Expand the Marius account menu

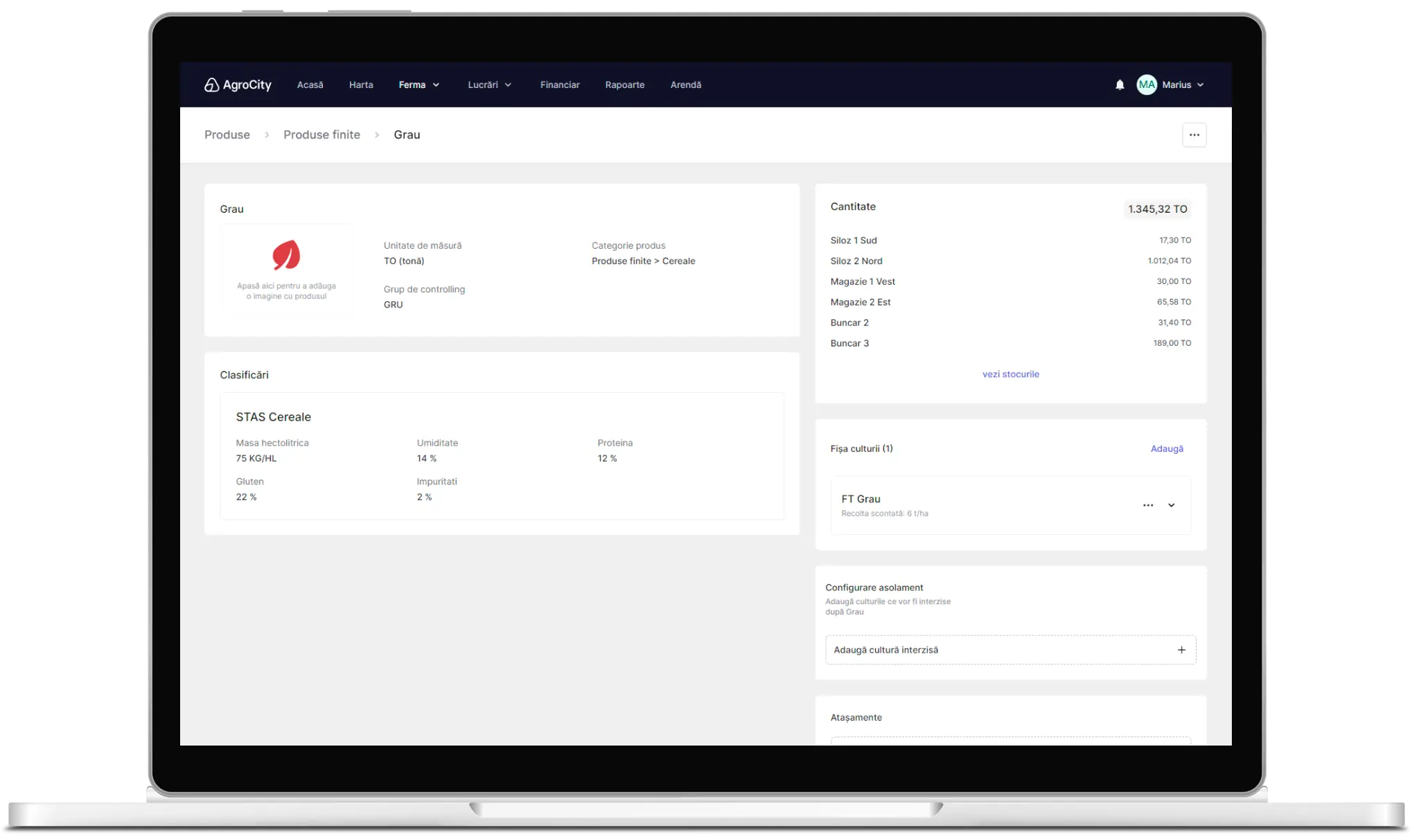tap(1200, 85)
